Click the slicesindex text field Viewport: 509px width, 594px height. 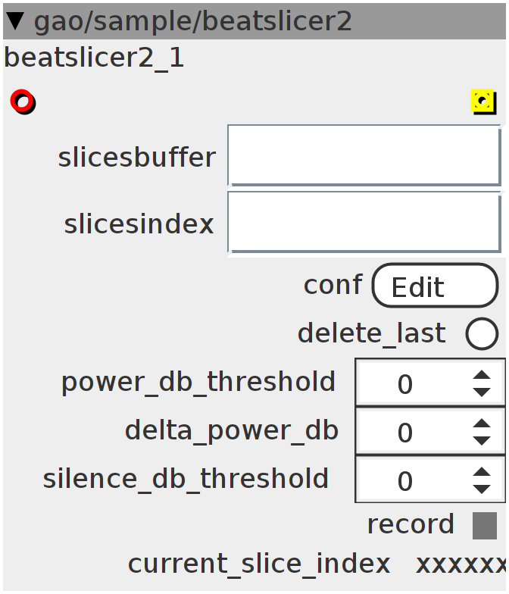pos(364,222)
